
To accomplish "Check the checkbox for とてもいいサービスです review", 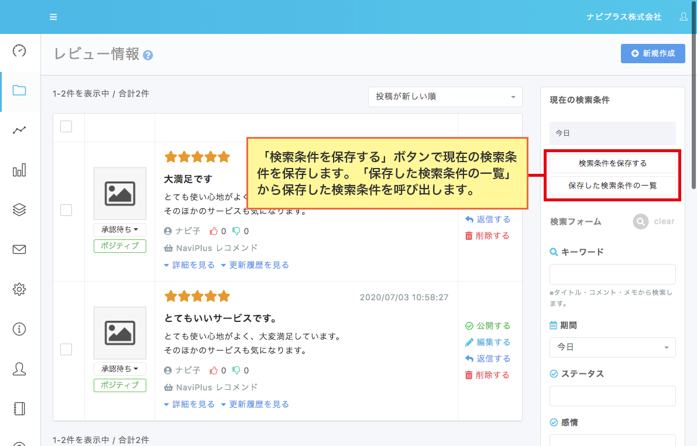I will point(66,349).
